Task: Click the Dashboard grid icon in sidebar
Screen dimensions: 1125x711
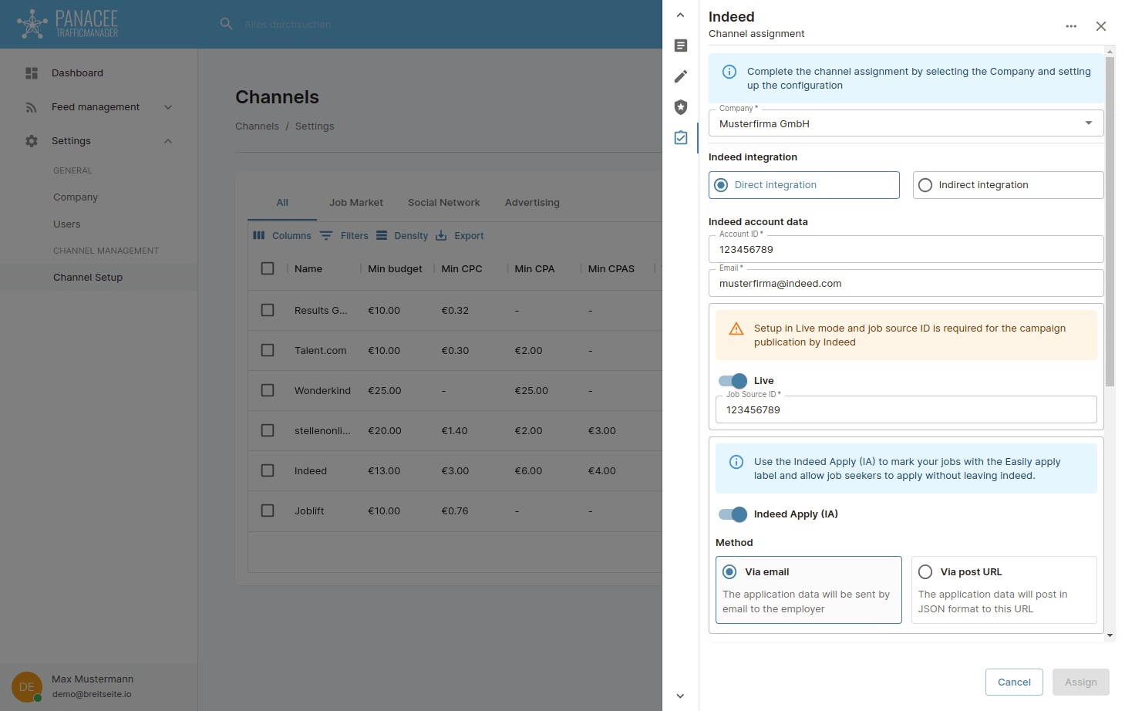Action: pyautogui.click(x=32, y=73)
